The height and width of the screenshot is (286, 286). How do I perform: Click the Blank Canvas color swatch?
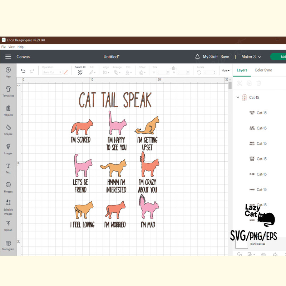click(242, 244)
